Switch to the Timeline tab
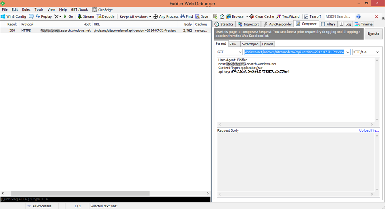The width and height of the screenshot is (385, 209). coord(364,24)
